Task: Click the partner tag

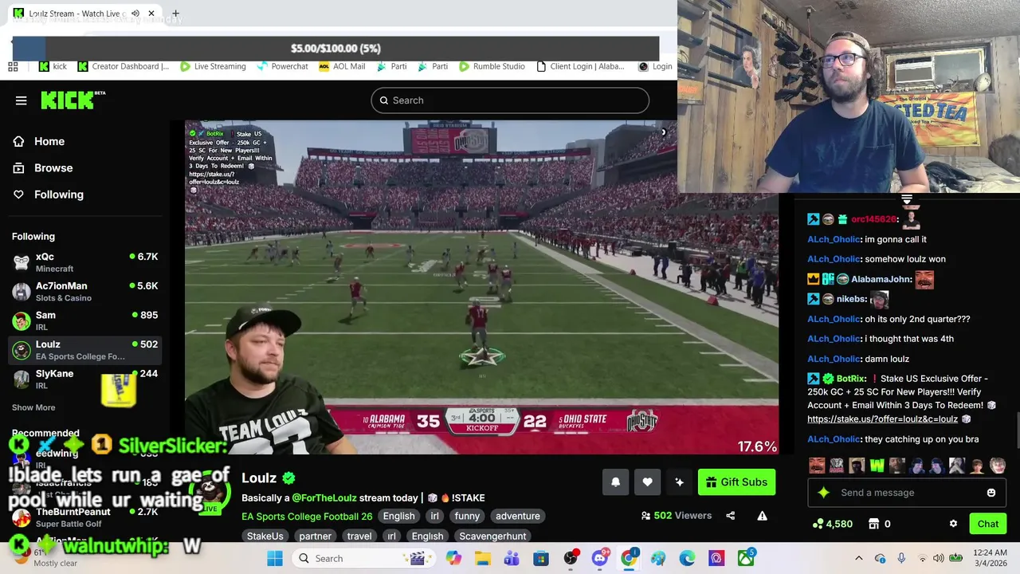Action: coord(316,536)
